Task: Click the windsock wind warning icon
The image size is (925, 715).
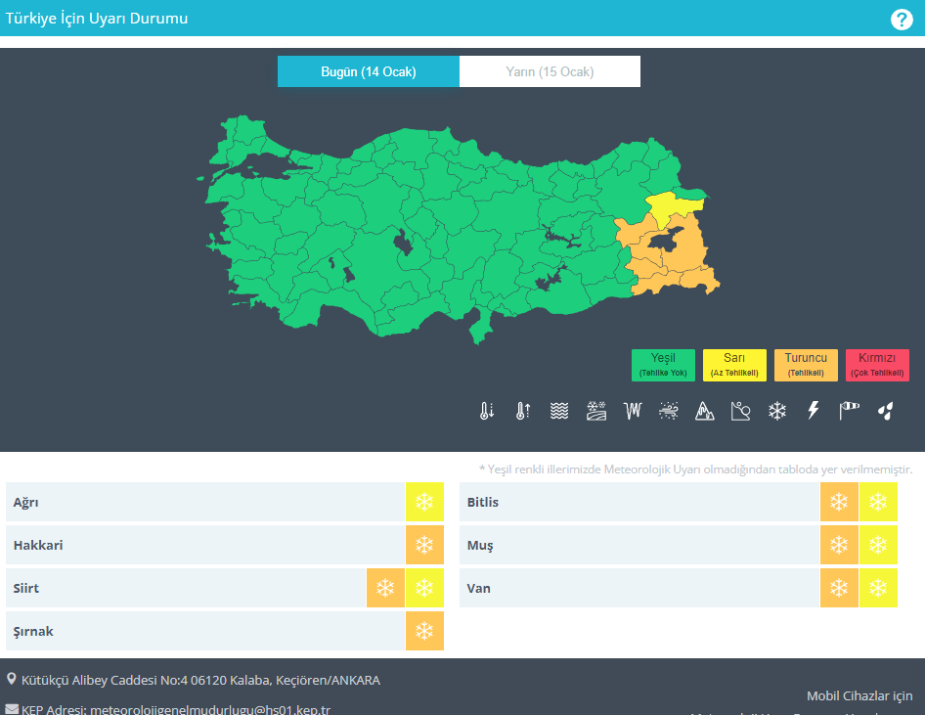Action: (x=849, y=412)
